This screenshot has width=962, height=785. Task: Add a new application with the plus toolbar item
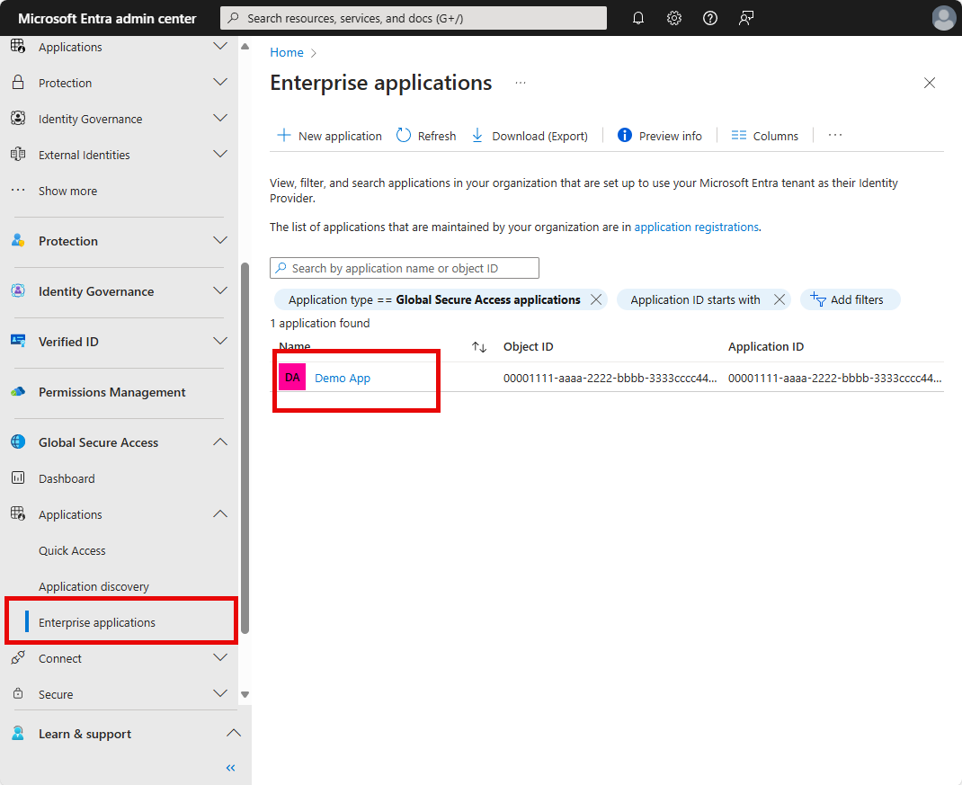[329, 135]
